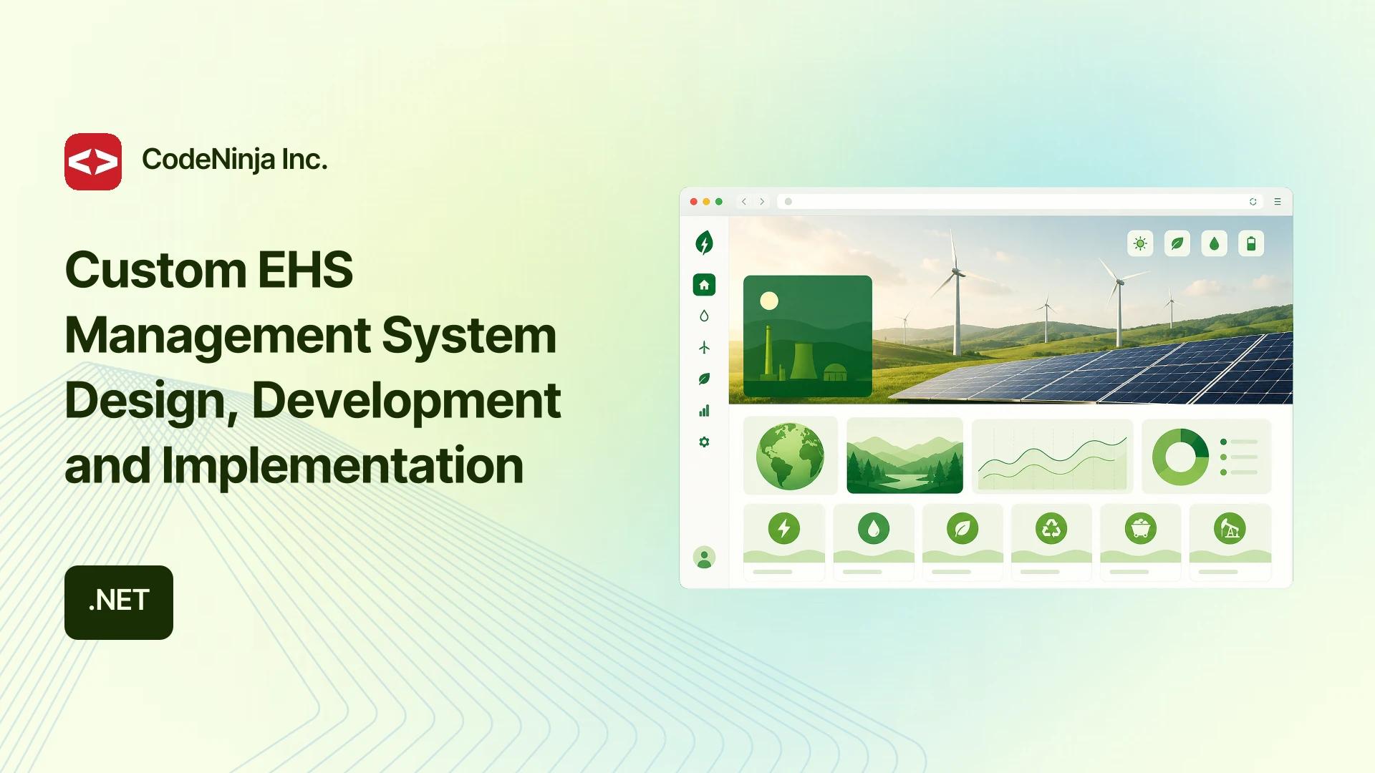Open the browser hamburger menu
Viewport: 1375px width, 773px height.
pos(1278,202)
